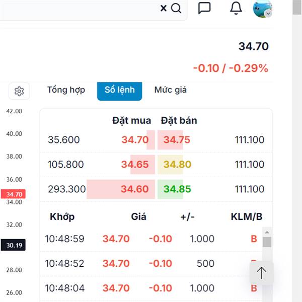Open the notifications bell
This screenshot has width=302, height=302.
tap(236, 8)
